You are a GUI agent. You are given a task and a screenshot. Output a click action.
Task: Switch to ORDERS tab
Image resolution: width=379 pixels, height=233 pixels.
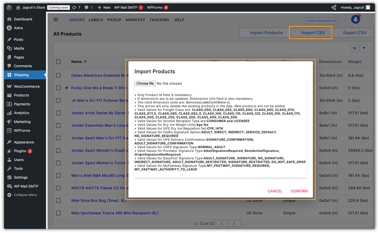pos(77,20)
